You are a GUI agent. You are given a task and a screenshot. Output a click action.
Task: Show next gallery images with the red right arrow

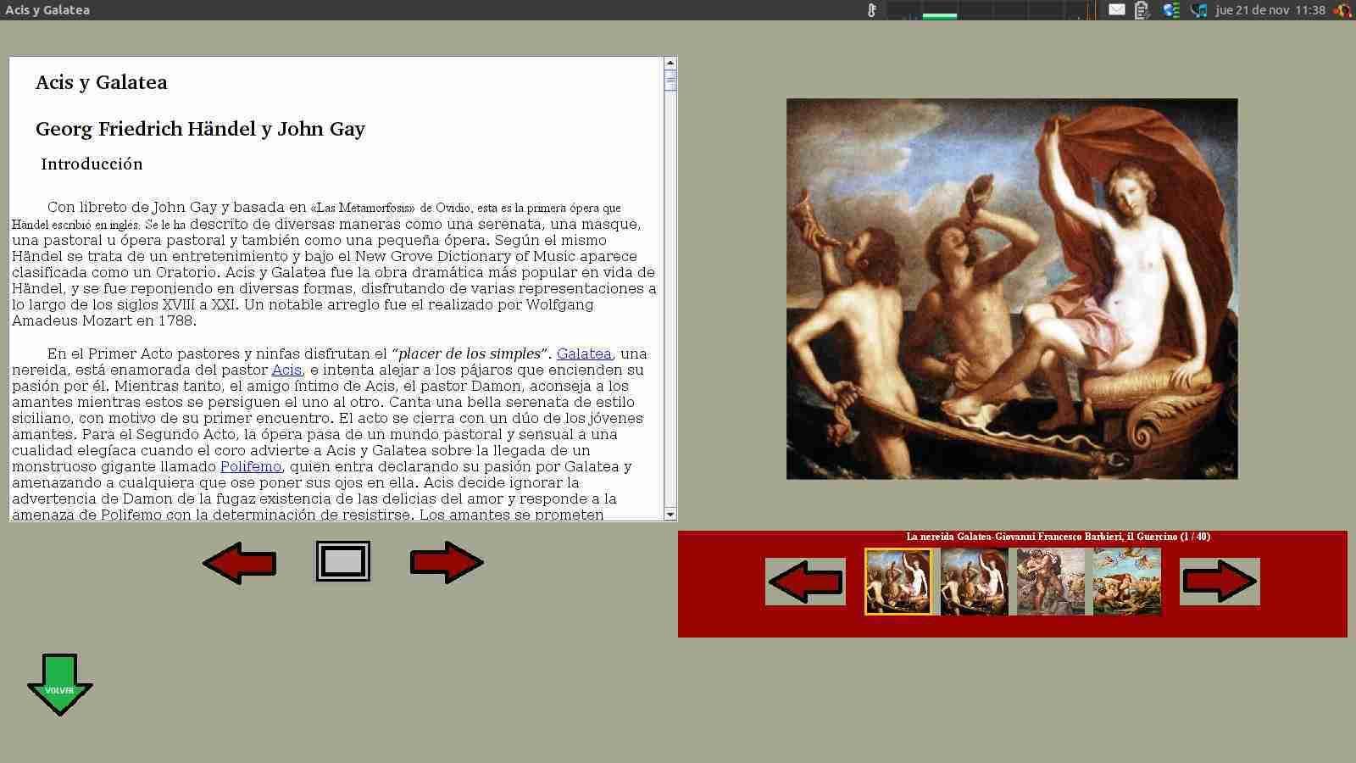1220,582
